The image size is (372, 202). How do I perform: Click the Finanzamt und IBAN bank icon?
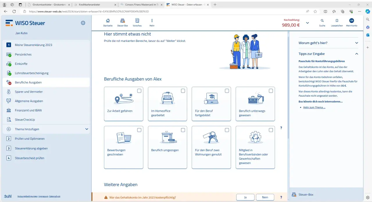pos(9,110)
